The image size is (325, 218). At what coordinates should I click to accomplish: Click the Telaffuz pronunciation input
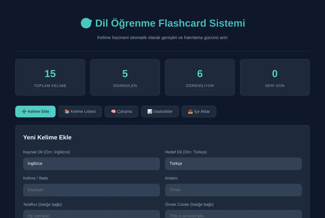92,214
